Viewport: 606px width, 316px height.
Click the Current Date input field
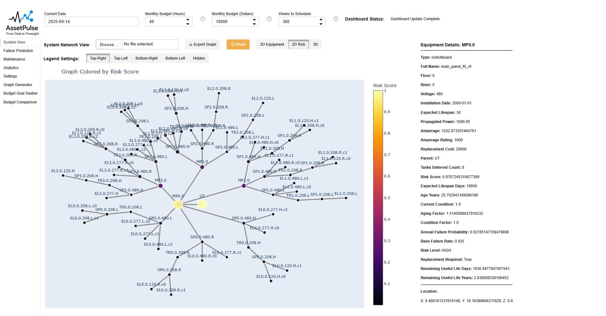pos(91,22)
